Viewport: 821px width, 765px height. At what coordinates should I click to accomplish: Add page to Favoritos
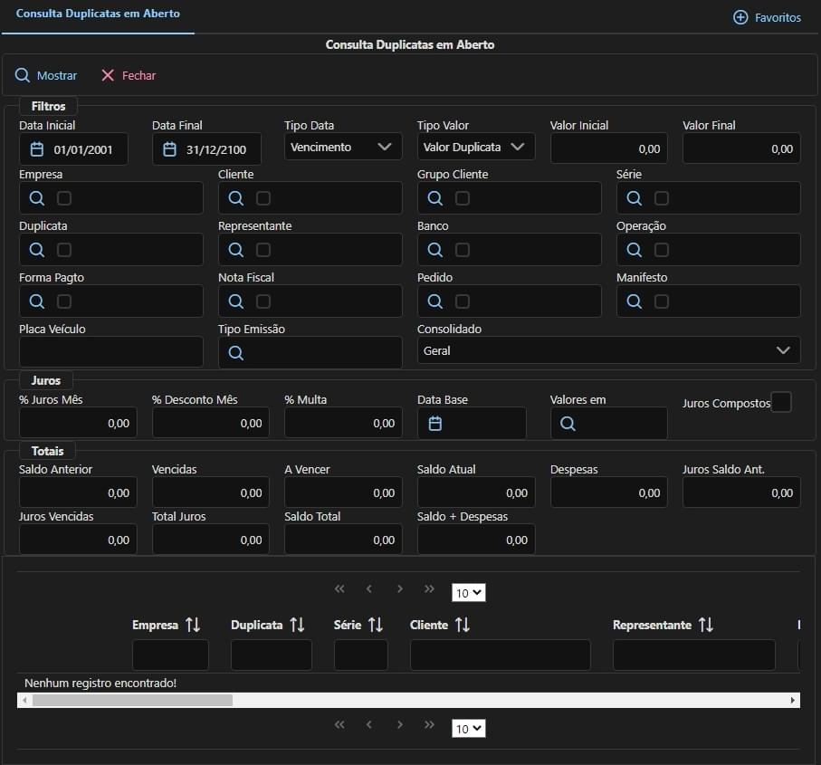(767, 17)
